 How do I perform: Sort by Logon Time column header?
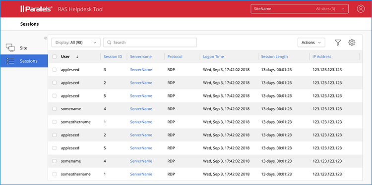pos(213,57)
